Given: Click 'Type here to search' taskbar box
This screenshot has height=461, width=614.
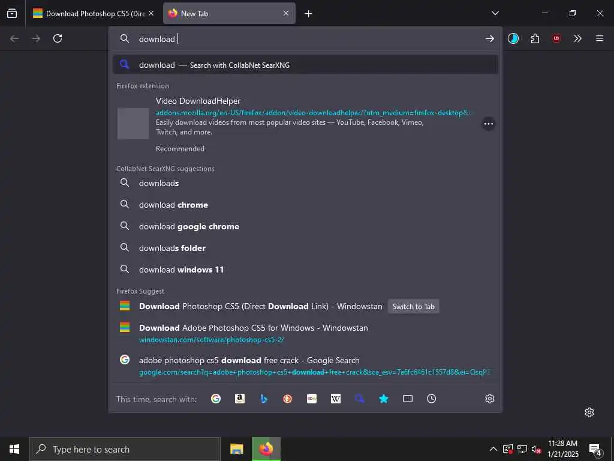Looking at the screenshot, I should tap(125, 449).
